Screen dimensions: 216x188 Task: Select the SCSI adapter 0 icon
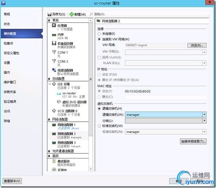pyautogui.click(x=54, y=111)
